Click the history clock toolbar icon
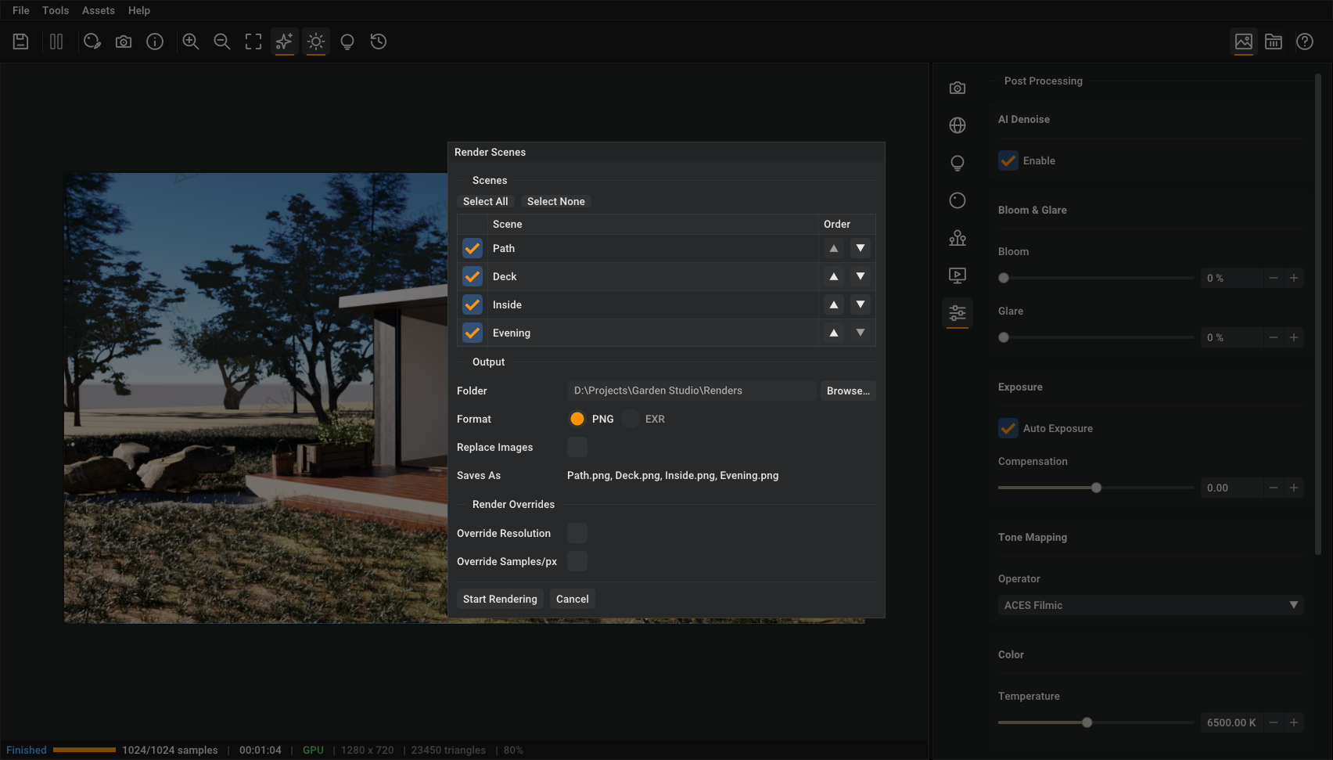The image size is (1333, 760). coord(379,41)
